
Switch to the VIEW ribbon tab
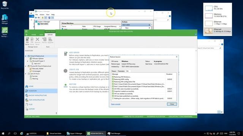(x=41, y=35)
